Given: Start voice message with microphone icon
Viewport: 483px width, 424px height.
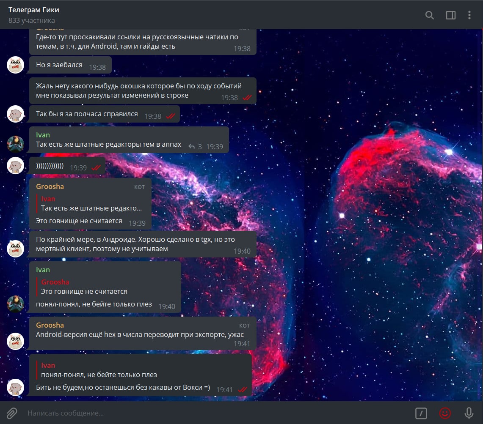Looking at the screenshot, I should coord(469,413).
